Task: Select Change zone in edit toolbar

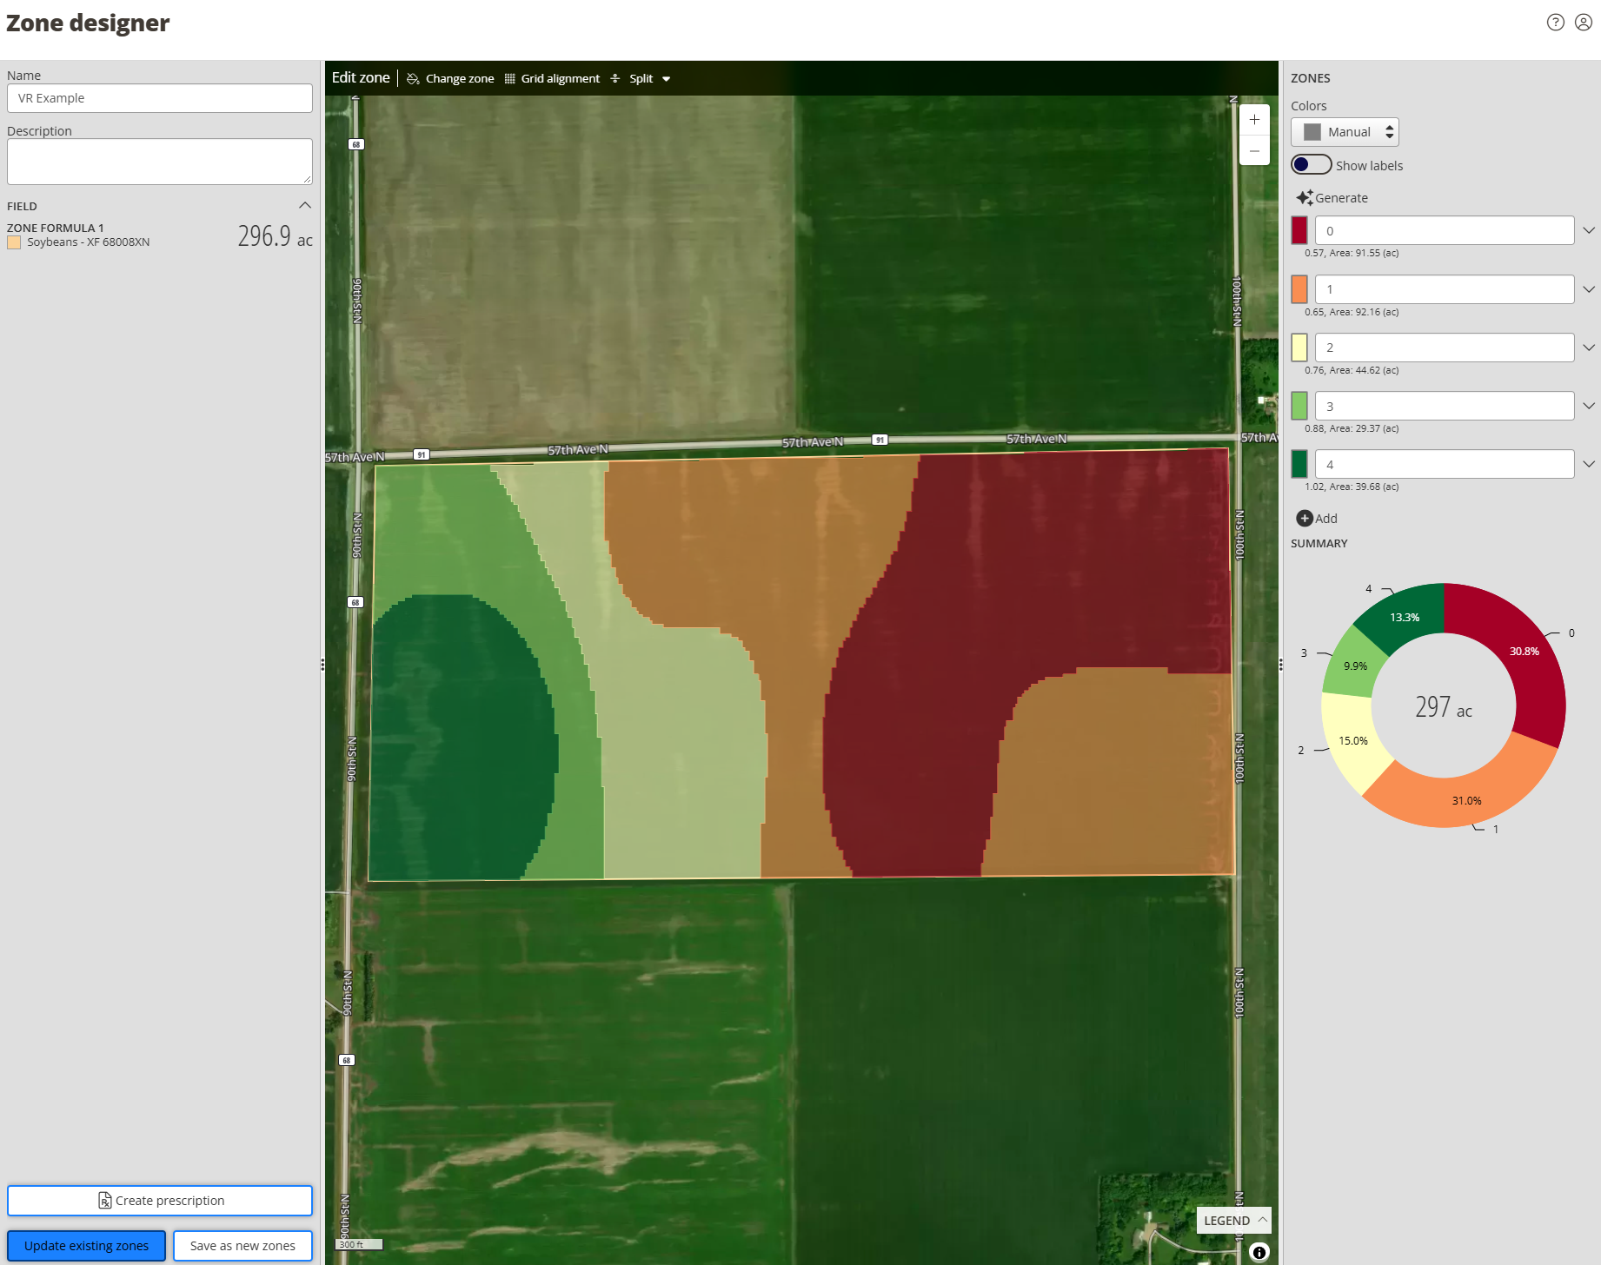Action: 451,78
